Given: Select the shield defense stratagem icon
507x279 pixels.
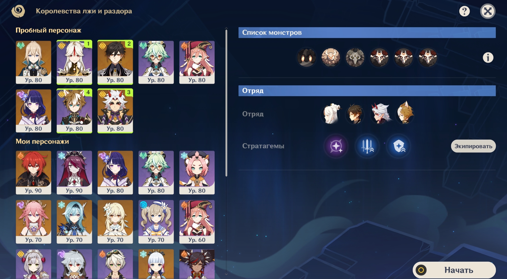Looking at the screenshot, I should [x=398, y=146].
